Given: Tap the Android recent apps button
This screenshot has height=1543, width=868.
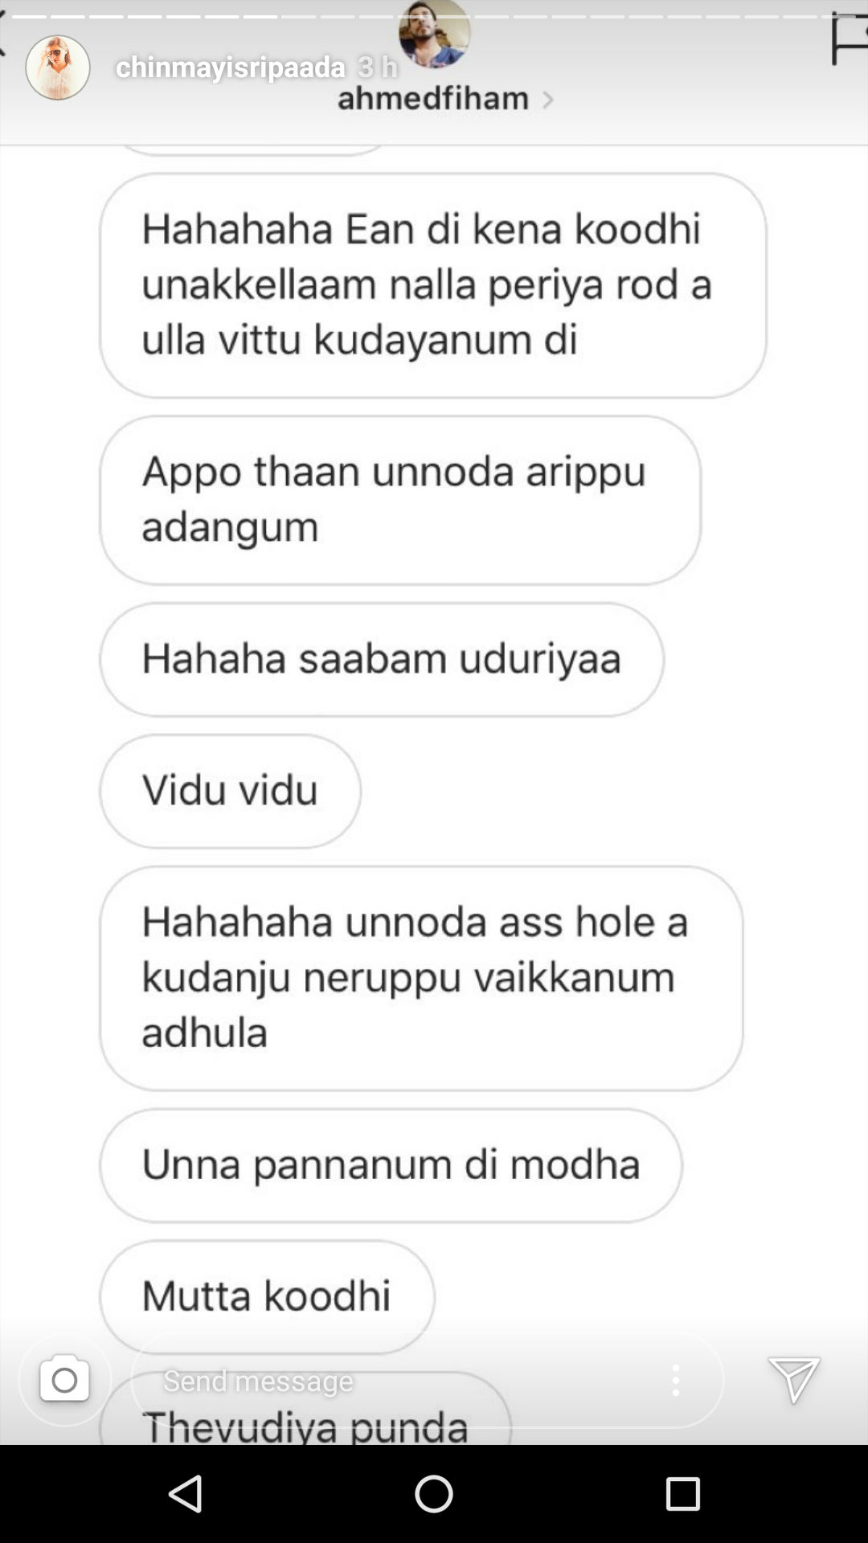Looking at the screenshot, I should (x=682, y=1494).
